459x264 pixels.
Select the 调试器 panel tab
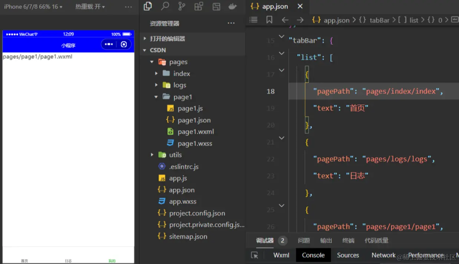point(265,241)
